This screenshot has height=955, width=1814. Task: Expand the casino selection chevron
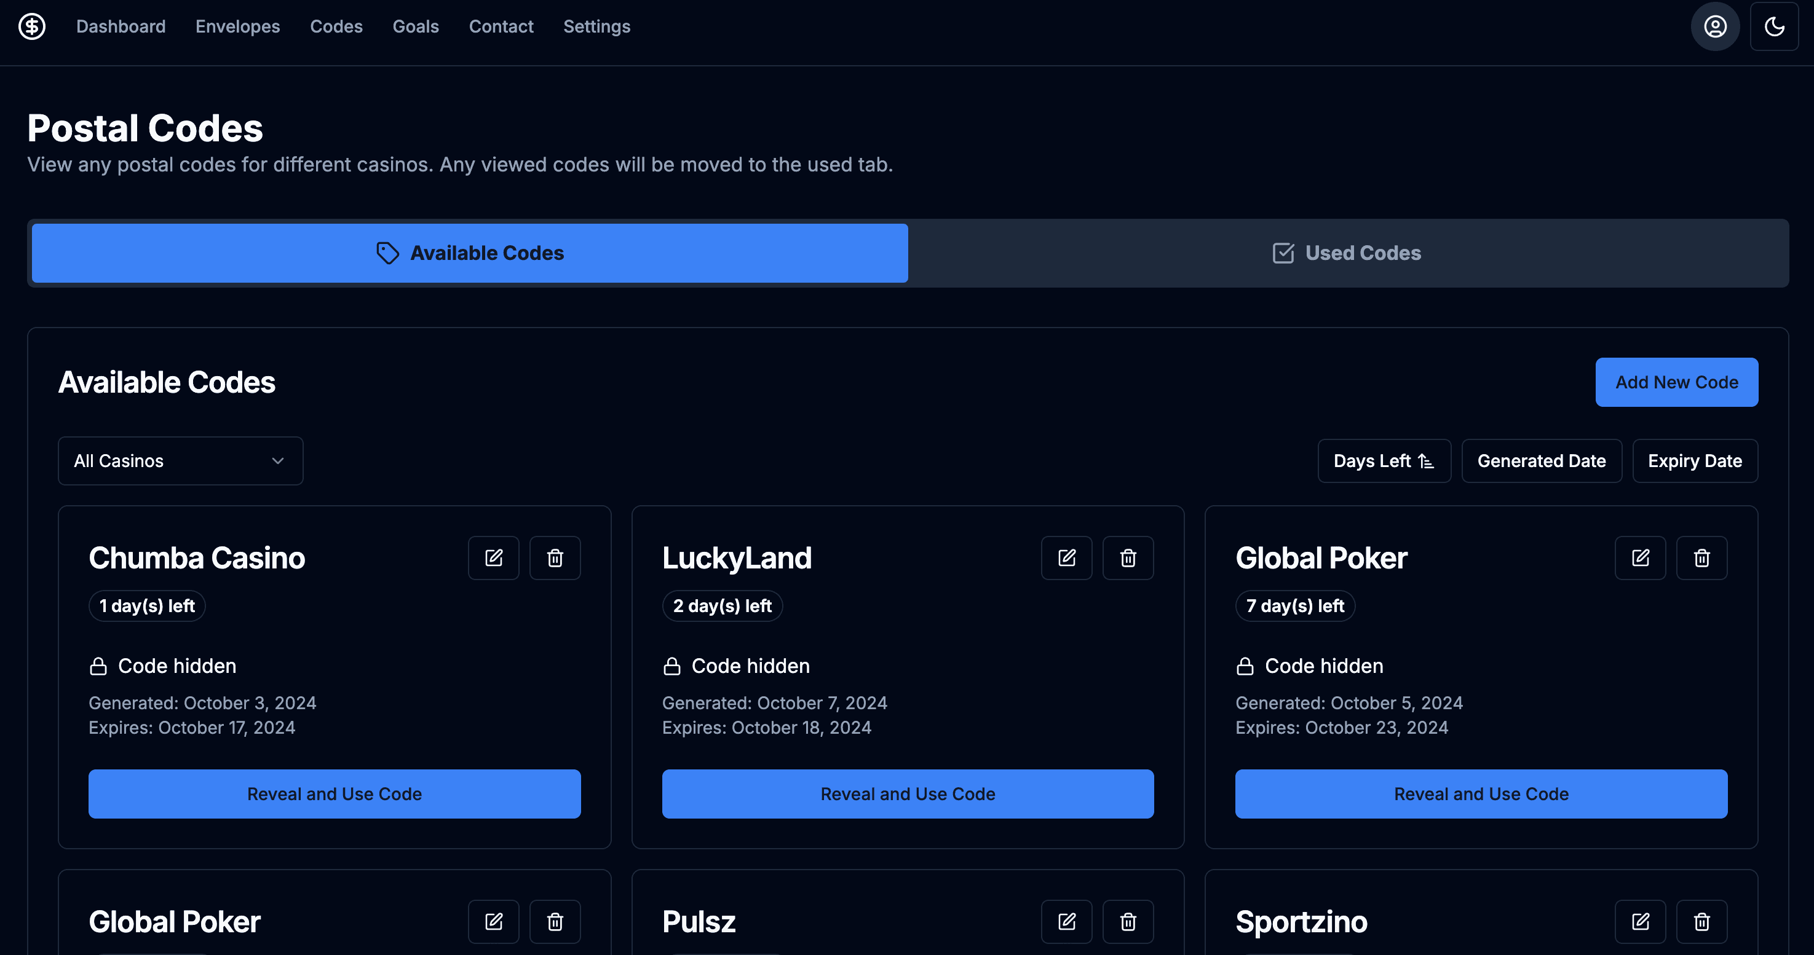click(x=277, y=461)
